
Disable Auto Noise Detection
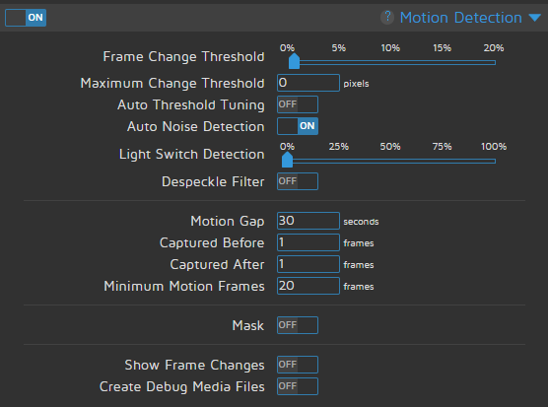tap(298, 126)
